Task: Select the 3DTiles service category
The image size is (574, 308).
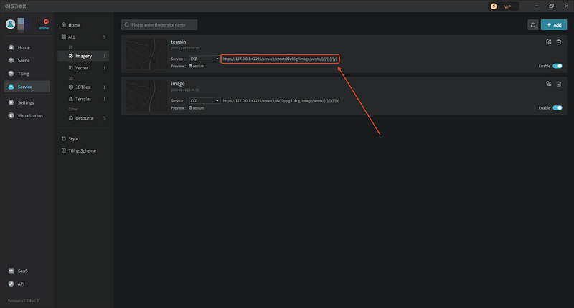Action: 83,87
